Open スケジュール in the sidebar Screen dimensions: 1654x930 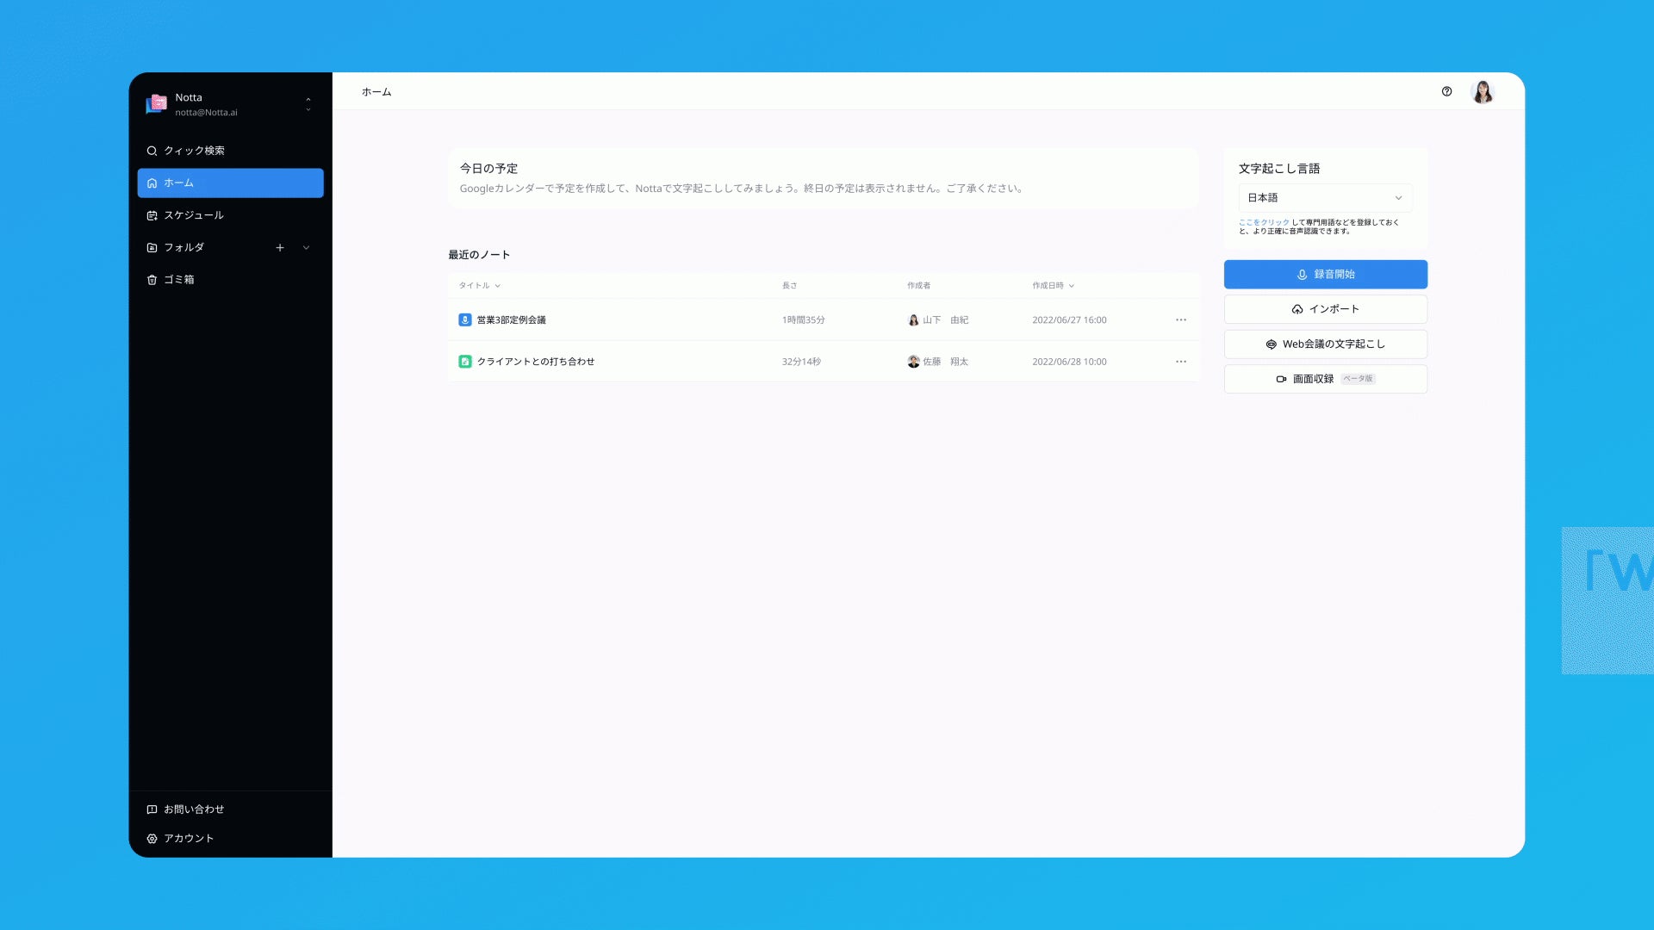point(194,215)
